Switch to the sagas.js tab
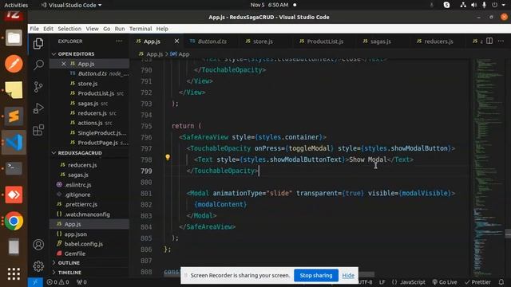This screenshot has height=287, width=511. pyautogui.click(x=380, y=41)
